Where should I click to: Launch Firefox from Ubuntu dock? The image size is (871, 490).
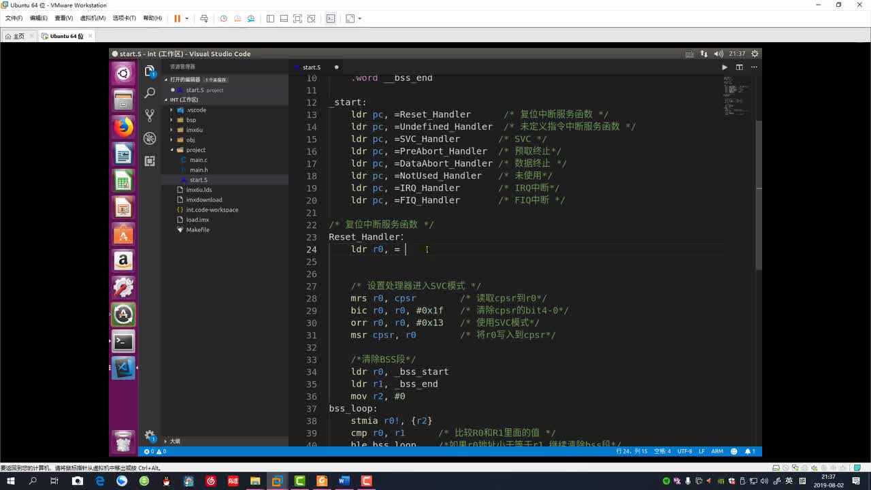coord(123,127)
